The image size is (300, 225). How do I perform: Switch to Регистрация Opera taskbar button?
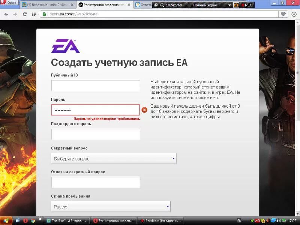coord(114,220)
